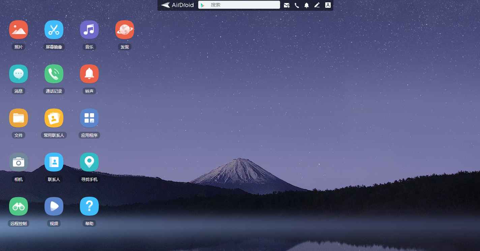Open the compose pencil tool
The height and width of the screenshot is (251, 480).
(317, 5)
